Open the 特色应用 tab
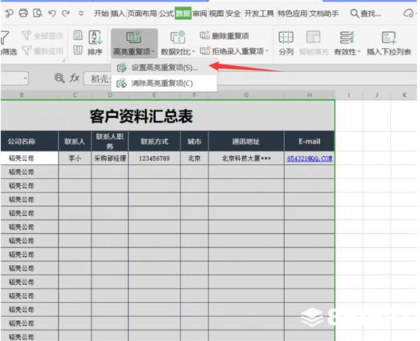Screen dimensions: 420x341 pyautogui.click(x=293, y=13)
